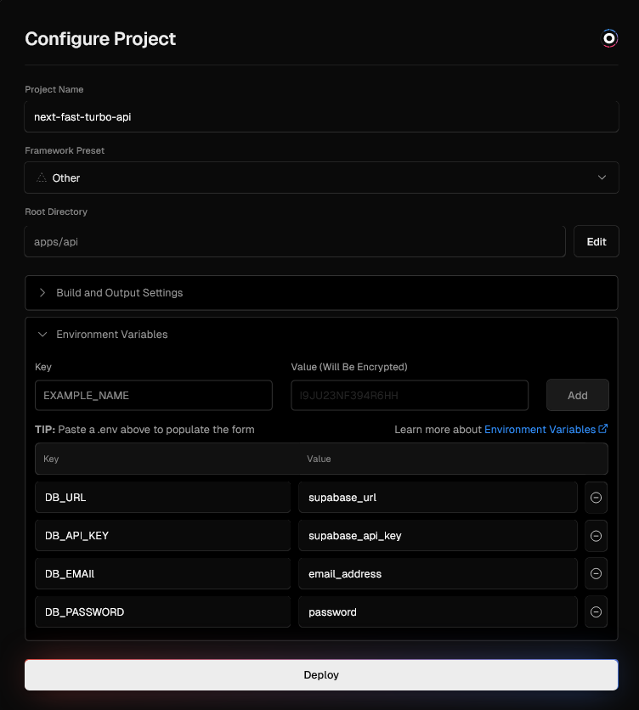Click the circular logo icon top right
The image size is (639, 710).
point(609,38)
